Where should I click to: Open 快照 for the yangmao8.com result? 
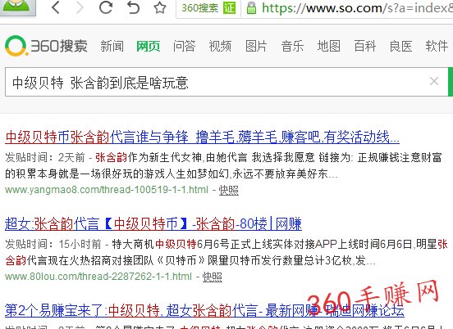228,190
